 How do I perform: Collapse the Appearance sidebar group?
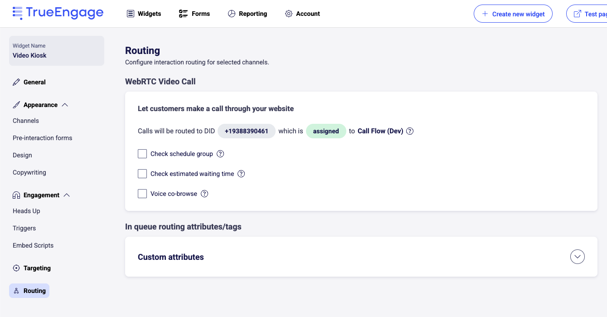65,105
